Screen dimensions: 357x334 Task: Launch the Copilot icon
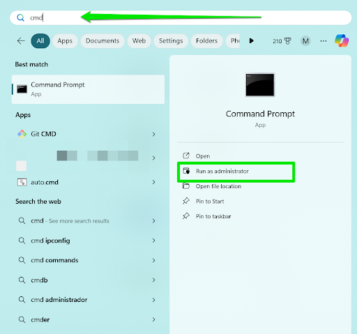coord(342,40)
